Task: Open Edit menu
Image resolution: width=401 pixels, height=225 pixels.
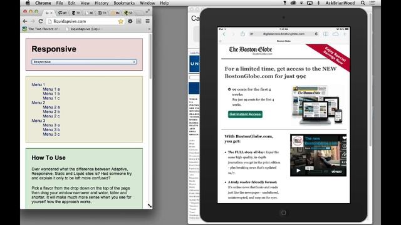Action: point(72,3)
